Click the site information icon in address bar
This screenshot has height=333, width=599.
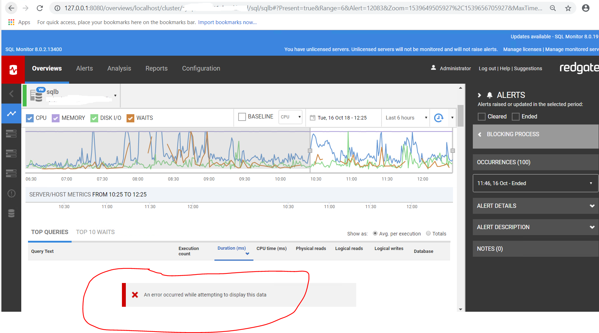(57, 8)
